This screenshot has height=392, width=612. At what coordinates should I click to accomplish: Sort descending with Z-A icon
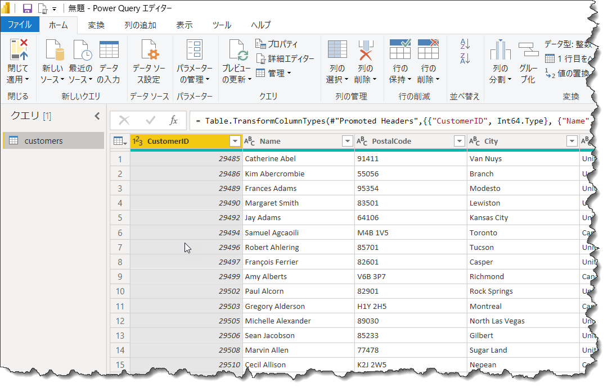pyautogui.click(x=465, y=58)
